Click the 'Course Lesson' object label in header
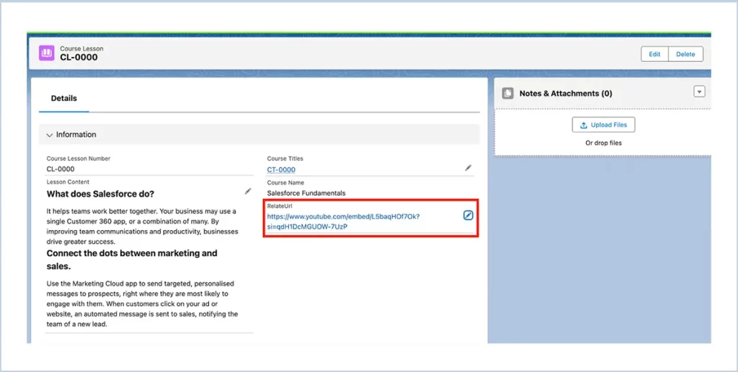Image resolution: width=738 pixels, height=372 pixels. (x=81, y=48)
